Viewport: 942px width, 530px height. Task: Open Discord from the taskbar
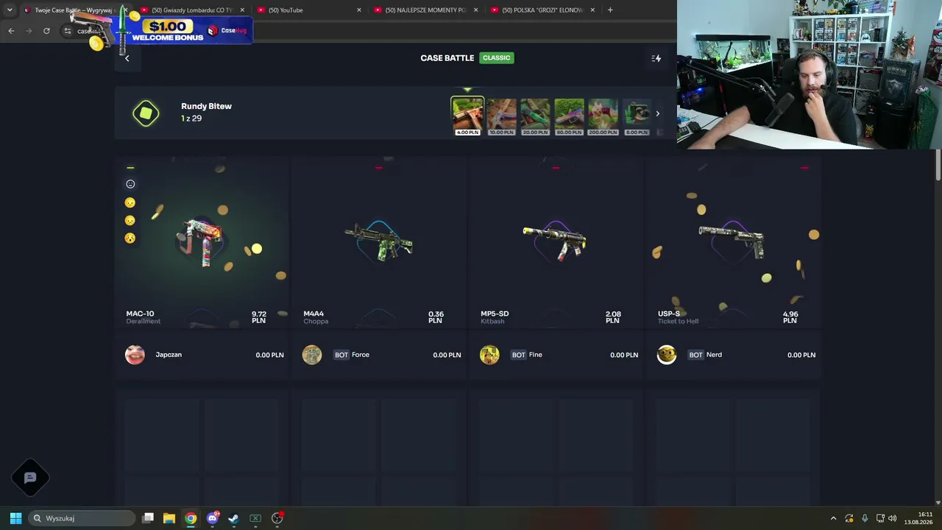[x=213, y=518]
